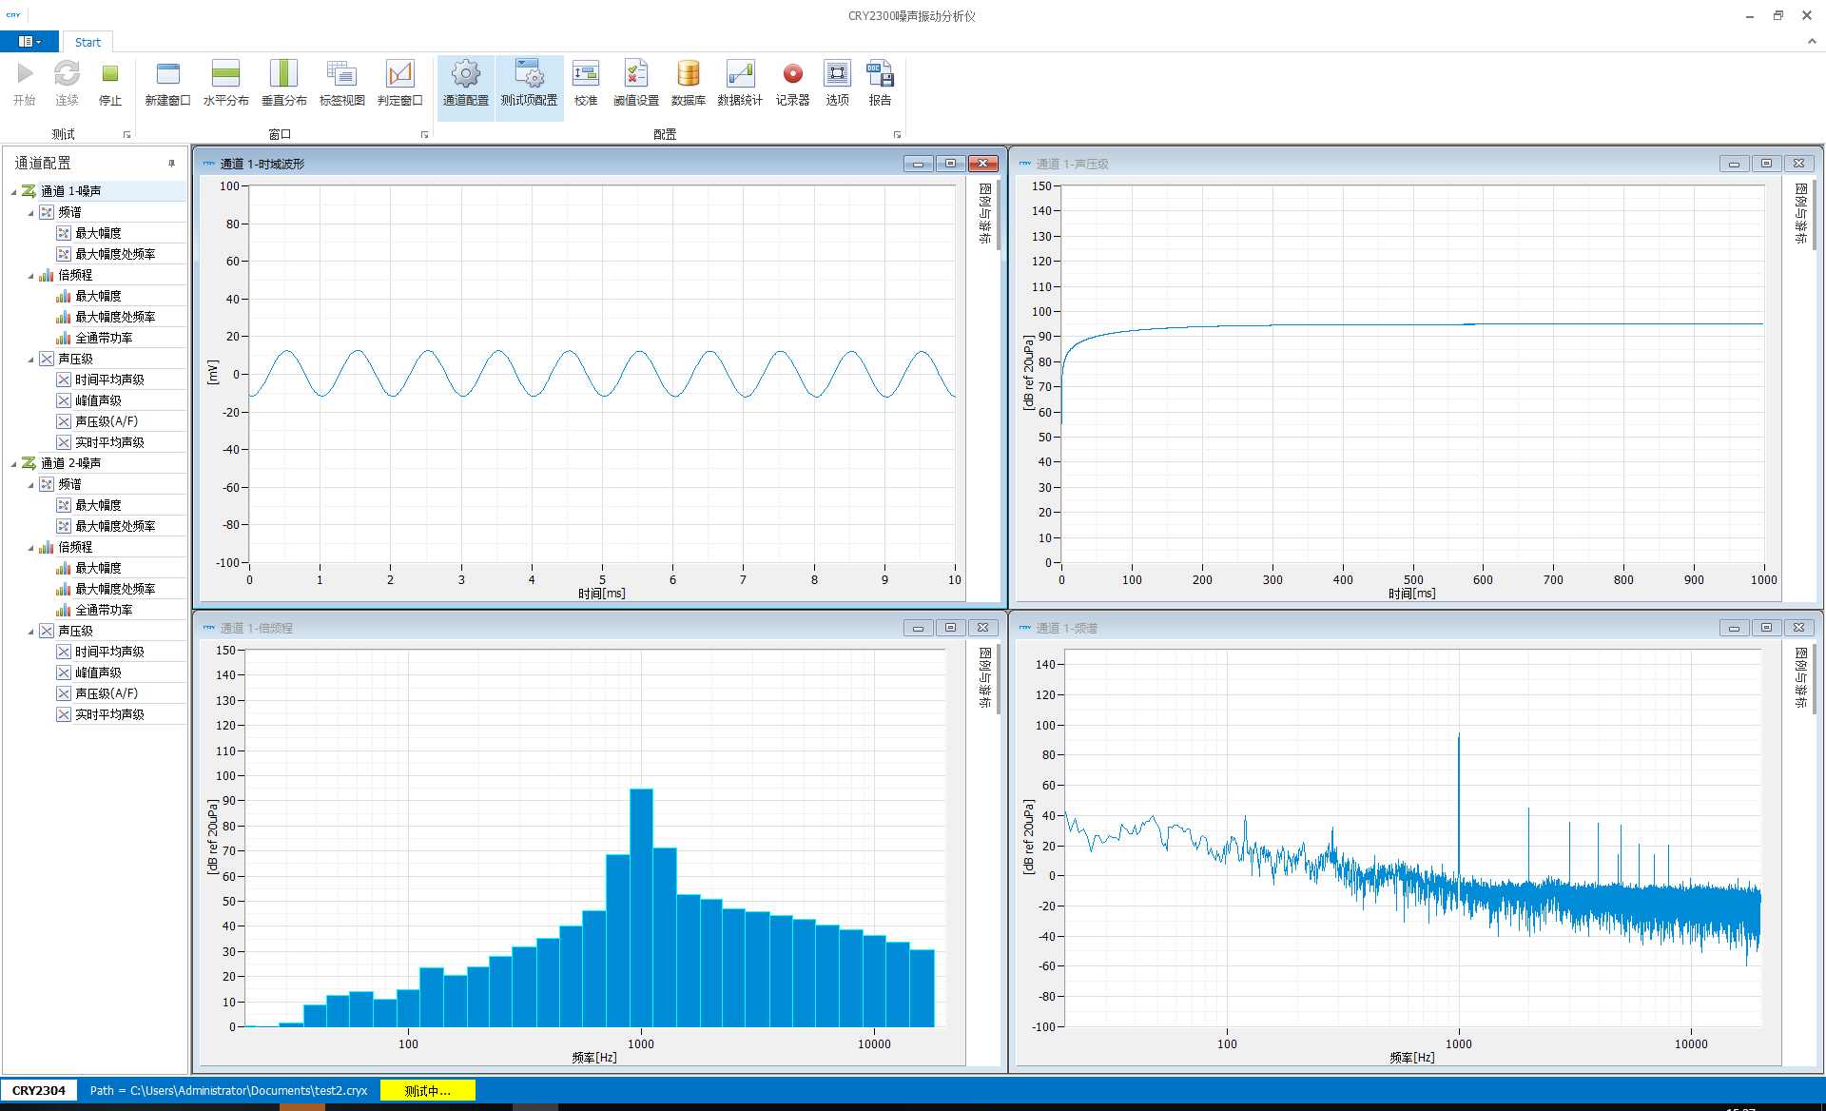This screenshot has height=1111, width=1826.
Task: Open the application menu at top left
Action: (x=29, y=42)
